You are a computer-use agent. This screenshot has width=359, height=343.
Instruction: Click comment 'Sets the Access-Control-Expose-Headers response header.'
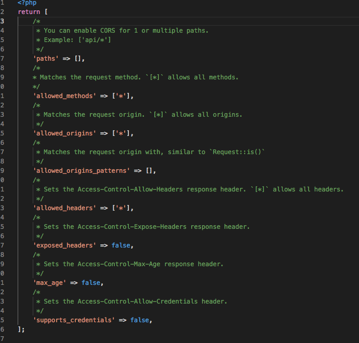click(x=147, y=227)
